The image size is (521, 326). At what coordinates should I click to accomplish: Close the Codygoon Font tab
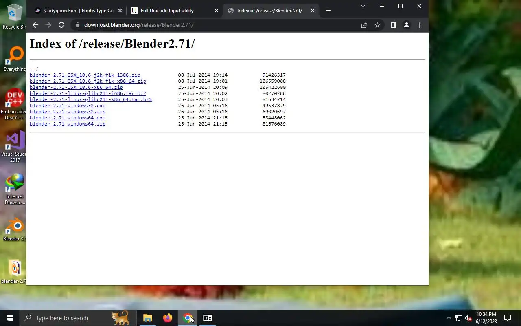(120, 11)
